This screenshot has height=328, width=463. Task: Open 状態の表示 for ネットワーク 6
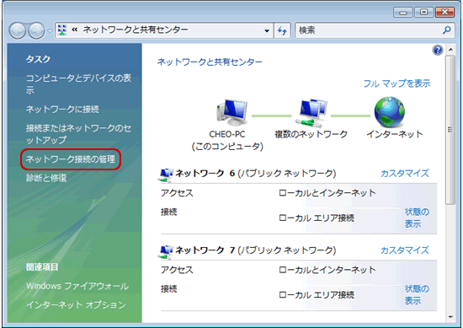click(417, 218)
